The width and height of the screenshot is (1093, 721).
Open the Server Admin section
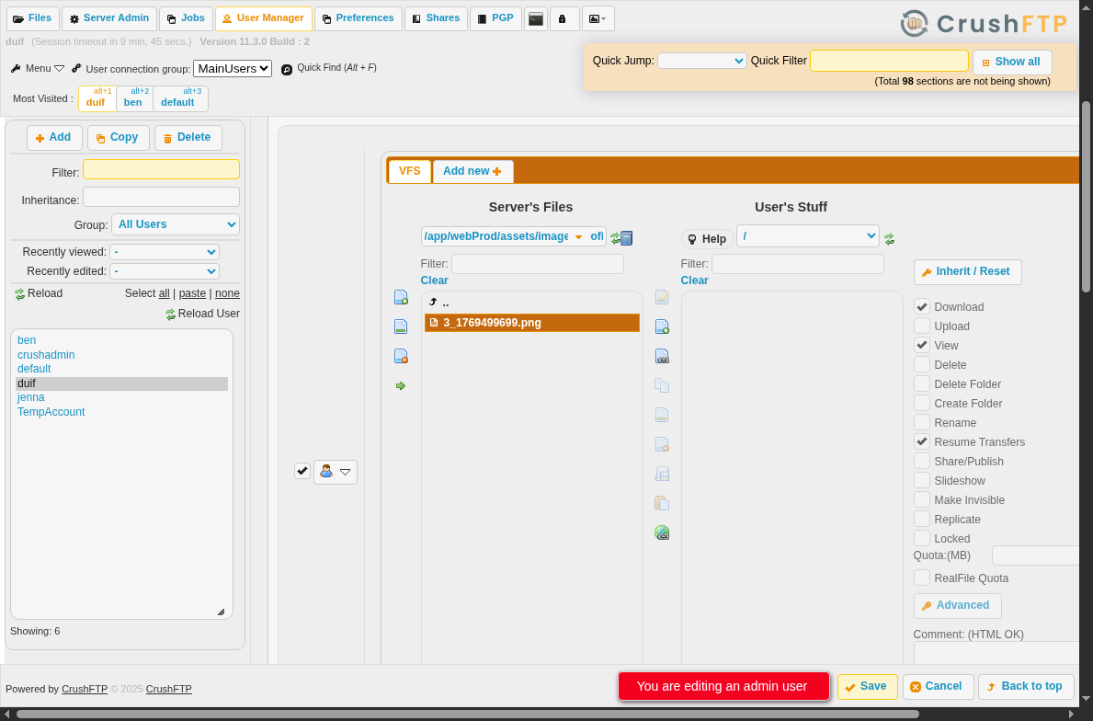pos(108,17)
